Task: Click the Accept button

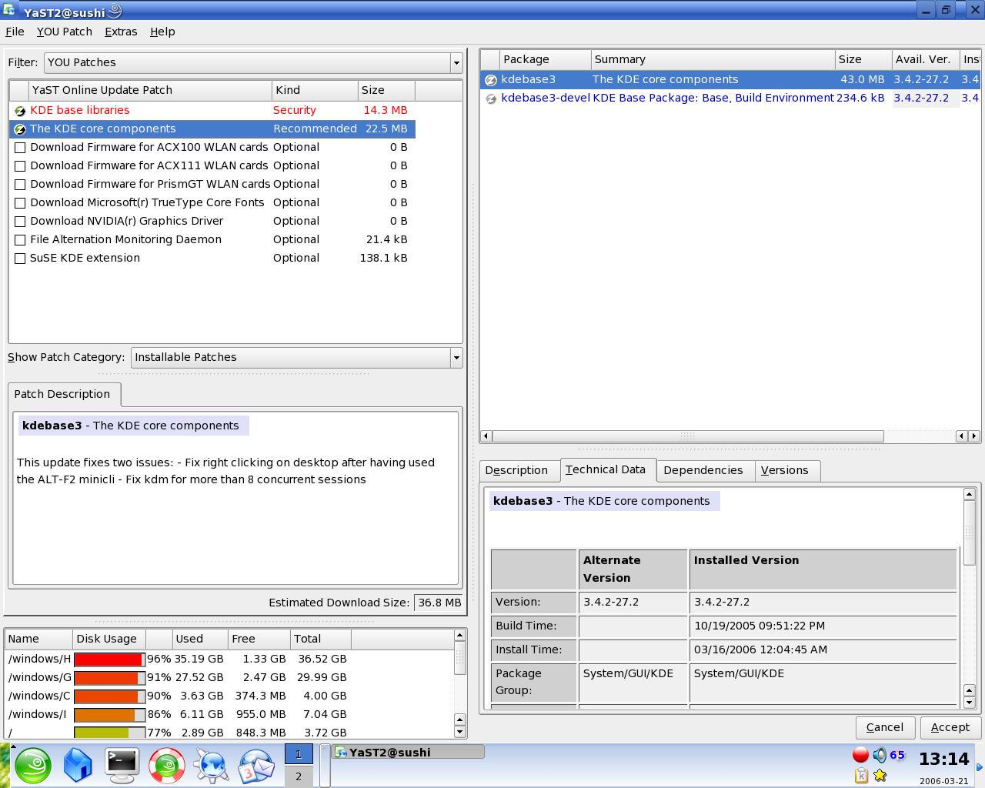Action: 950,727
